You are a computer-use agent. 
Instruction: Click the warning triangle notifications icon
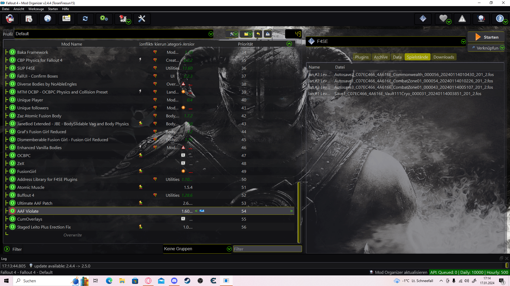coord(462,19)
